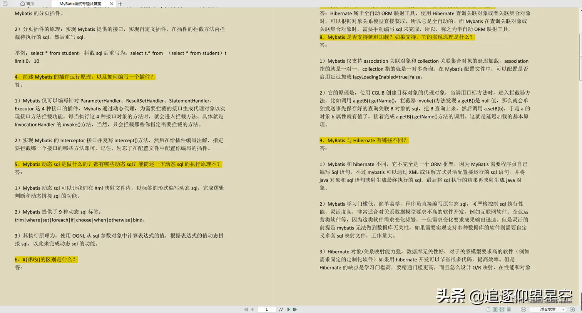The image size is (582, 313).
Task: Open the 适合宽度 zoom dropdown
Action: point(548,309)
